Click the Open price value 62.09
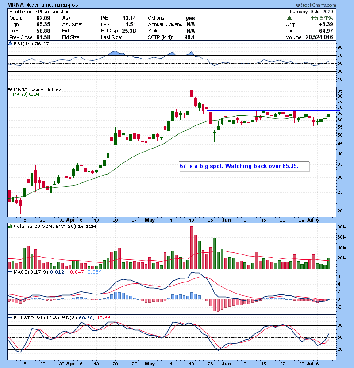The image size is (354, 368). pyautogui.click(x=43, y=18)
